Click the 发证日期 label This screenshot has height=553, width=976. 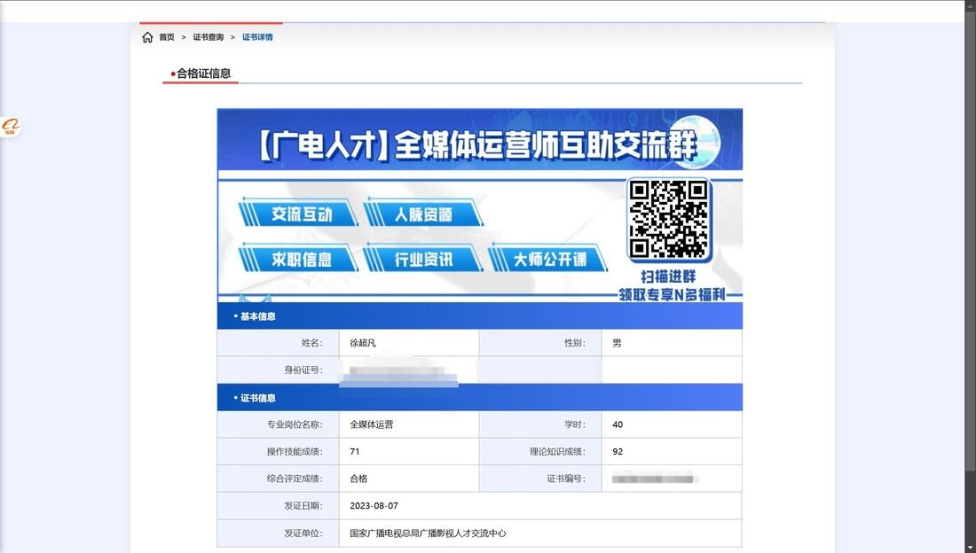(x=303, y=506)
